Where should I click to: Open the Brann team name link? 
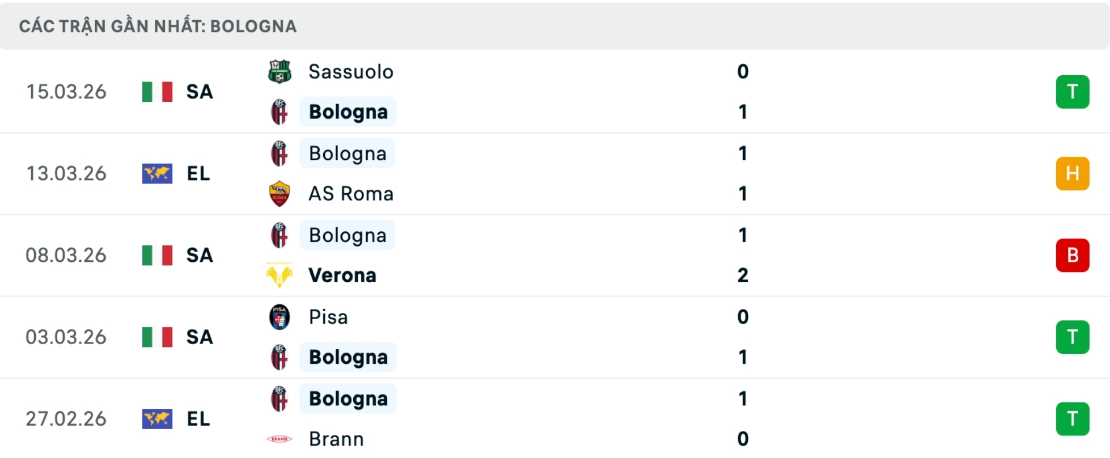tap(336, 439)
